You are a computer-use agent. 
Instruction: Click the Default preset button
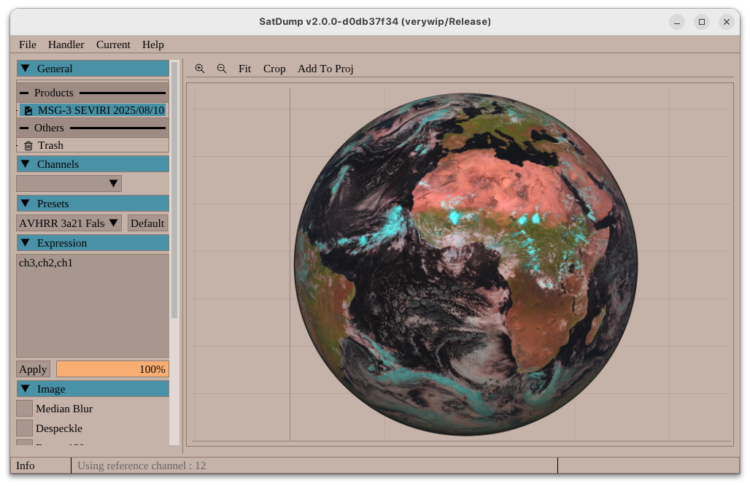point(147,223)
